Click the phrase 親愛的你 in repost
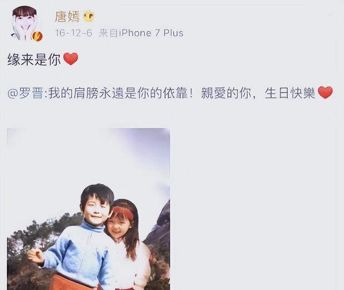This screenshot has width=344, height=290. point(226,93)
